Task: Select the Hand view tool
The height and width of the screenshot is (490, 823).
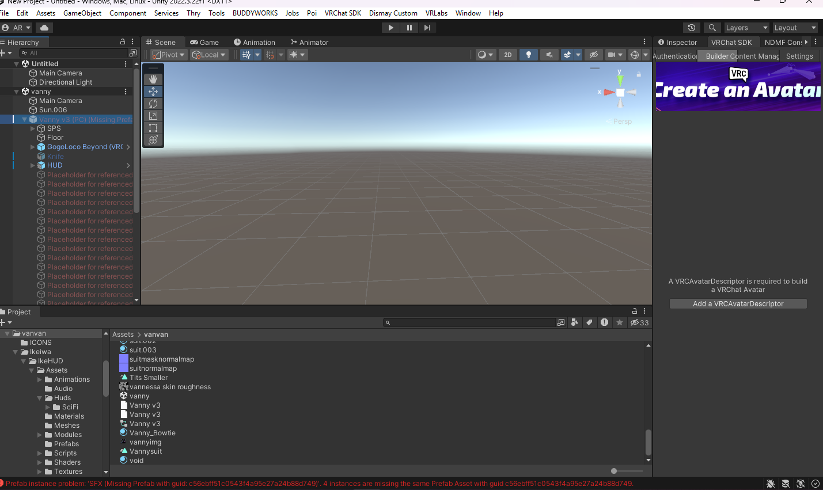Action: tap(153, 79)
